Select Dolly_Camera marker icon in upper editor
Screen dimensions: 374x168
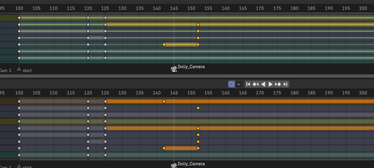click(x=174, y=69)
